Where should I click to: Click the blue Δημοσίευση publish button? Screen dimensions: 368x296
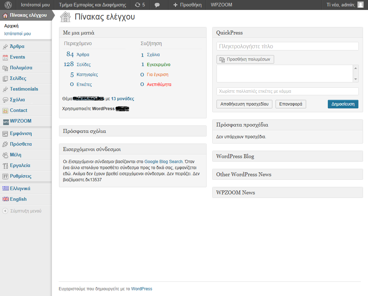click(343, 104)
